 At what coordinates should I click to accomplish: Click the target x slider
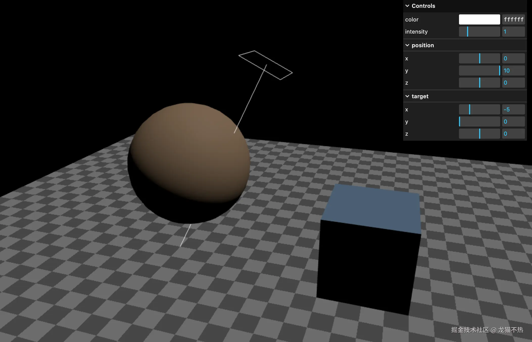pyautogui.click(x=479, y=109)
